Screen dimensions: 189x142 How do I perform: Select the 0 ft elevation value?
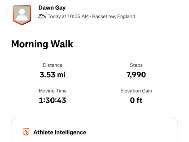click(136, 100)
